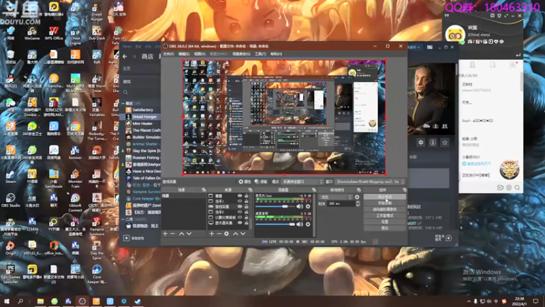The width and height of the screenshot is (545, 307).
Task: Increase transition duration with stepper arrows
Action: click(358, 202)
